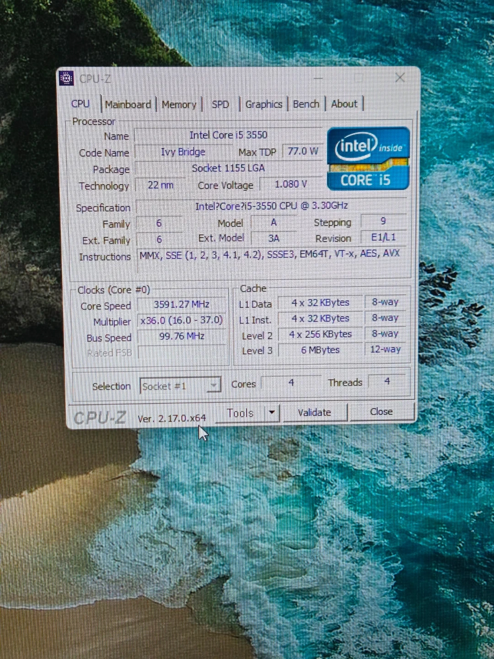Viewport: 494px width, 659px height.
Task: Close the window using the title bar X
Action: point(400,78)
